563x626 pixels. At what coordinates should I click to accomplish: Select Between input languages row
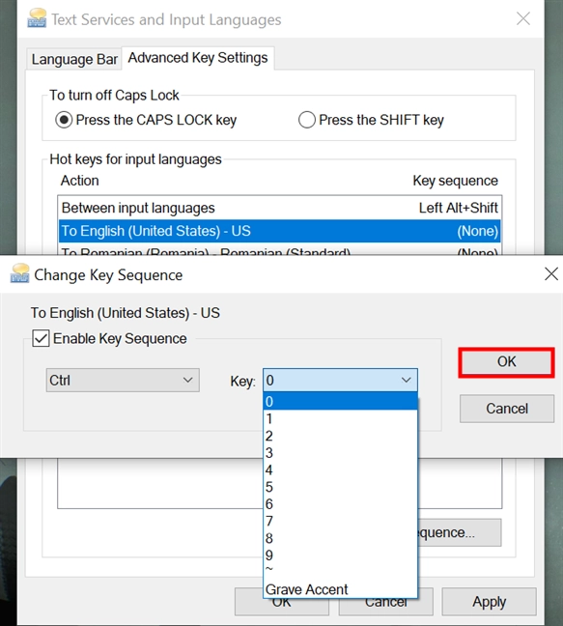[x=279, y=208]
